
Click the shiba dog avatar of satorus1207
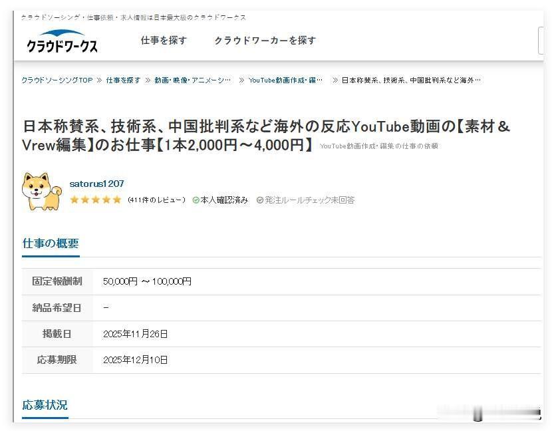(41, 191)
